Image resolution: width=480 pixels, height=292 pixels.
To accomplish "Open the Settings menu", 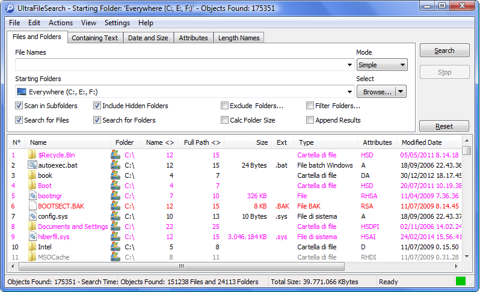I will (x=117, y=23).
